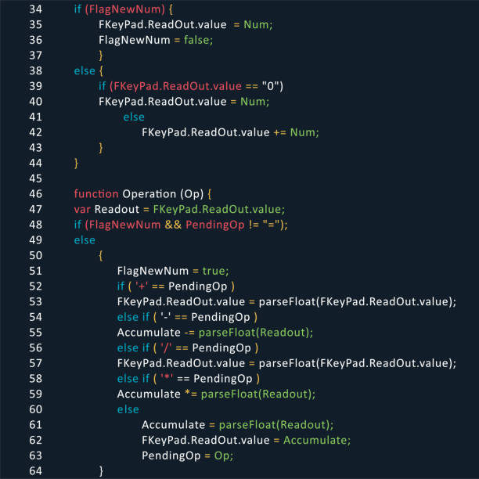Click the code 'if (FlagNewNum) {' on line 34
479x479 pixels.
[124, 9]
